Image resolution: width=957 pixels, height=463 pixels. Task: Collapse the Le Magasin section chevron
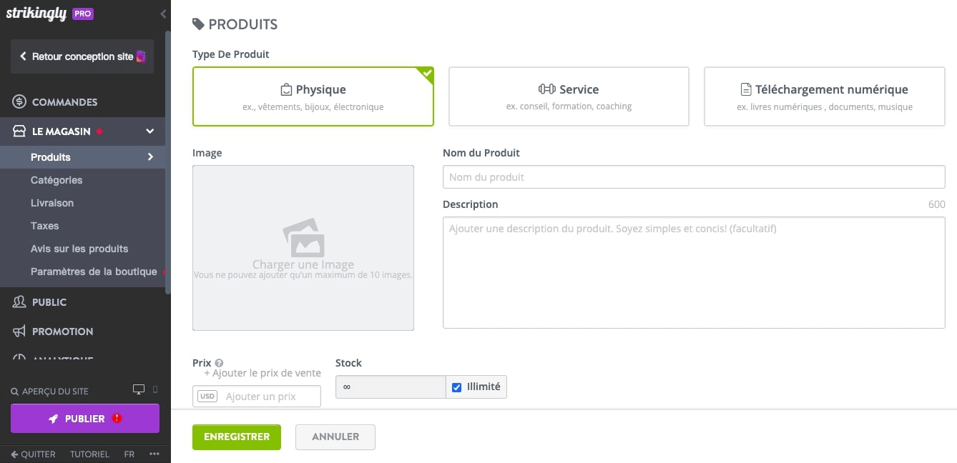pos(150,131)
